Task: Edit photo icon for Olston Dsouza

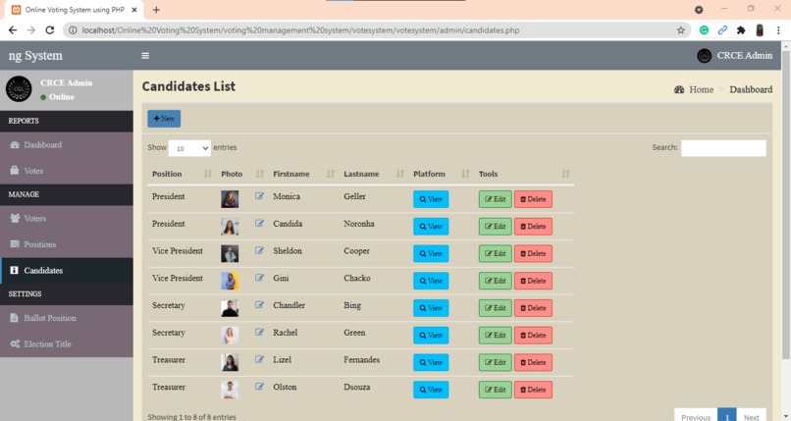Action: [x=259, y=387]
